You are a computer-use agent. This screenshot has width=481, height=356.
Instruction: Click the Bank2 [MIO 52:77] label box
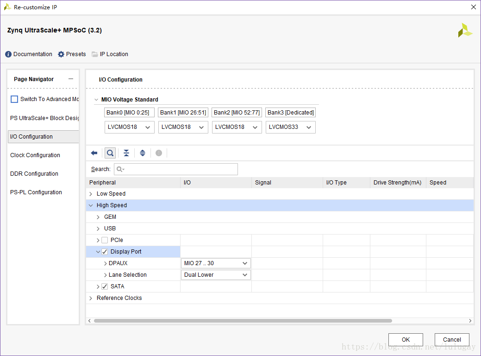tap(237, 113)
